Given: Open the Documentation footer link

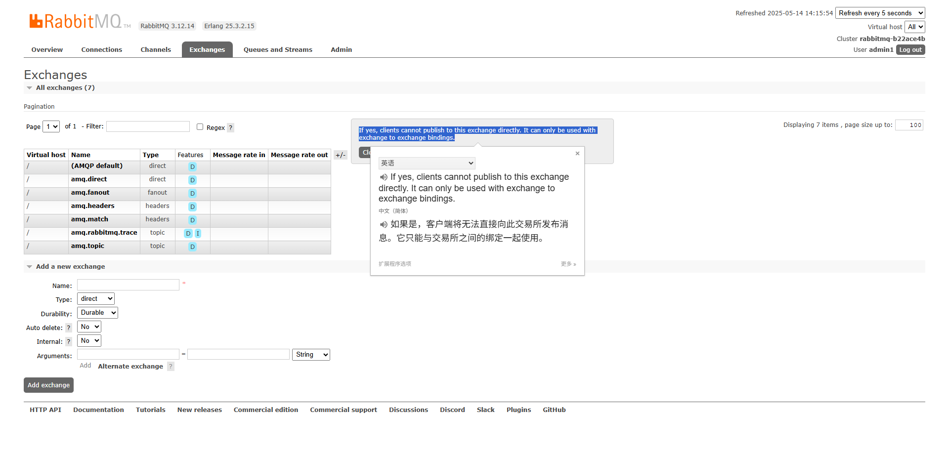Looking at the screenshot, I should [99, 410].
